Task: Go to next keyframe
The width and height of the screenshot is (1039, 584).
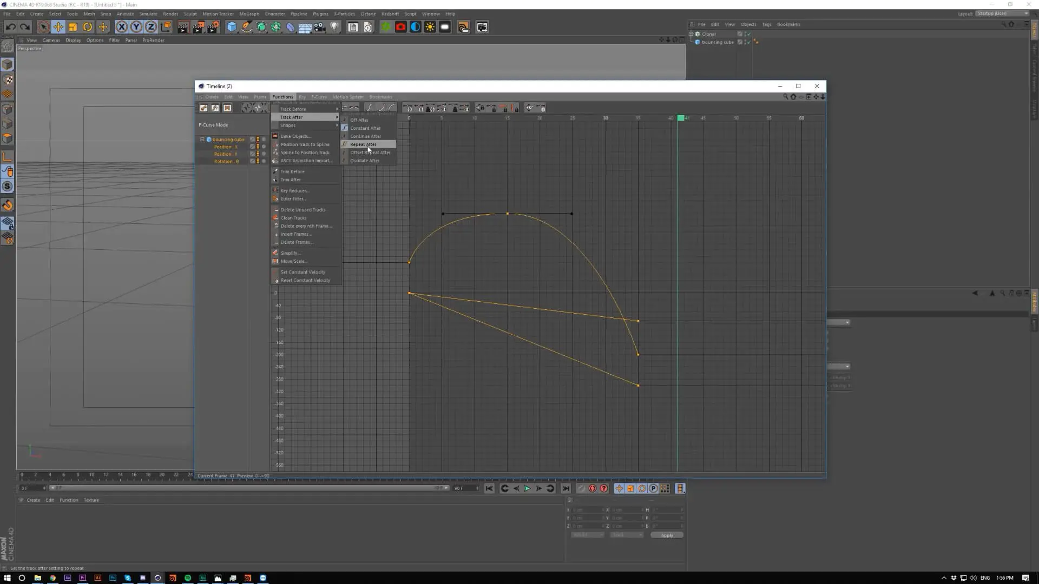Action: coord(550,488)
